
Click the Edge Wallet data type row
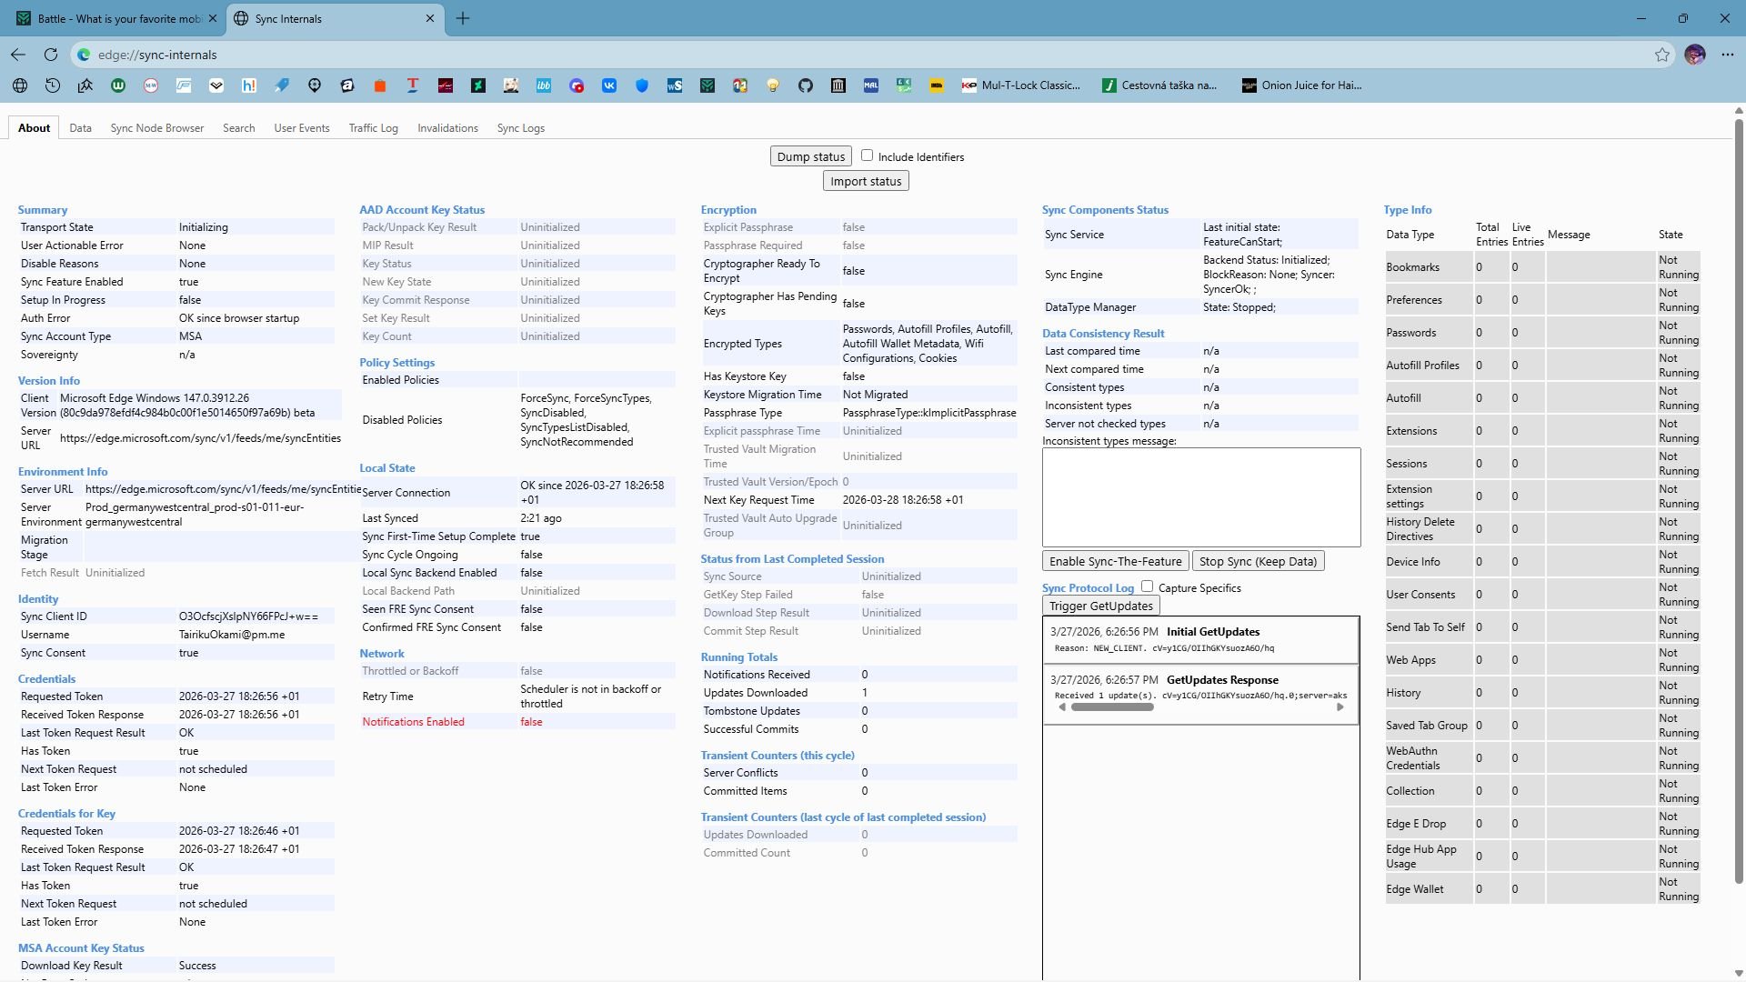pos(1542,889)
